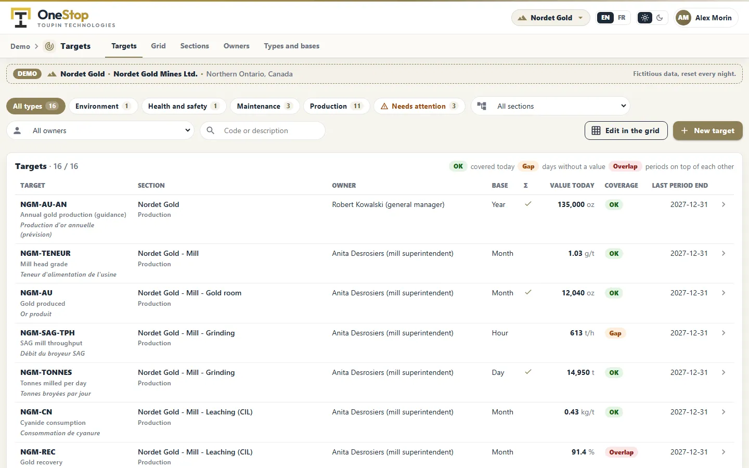The width and height of the screenshot is (749, 468).
Task: Open the All owners dropdown
Action: [100, 131]
